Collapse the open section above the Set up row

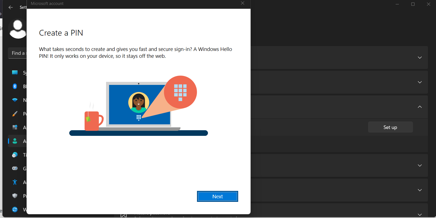(420, 107)
